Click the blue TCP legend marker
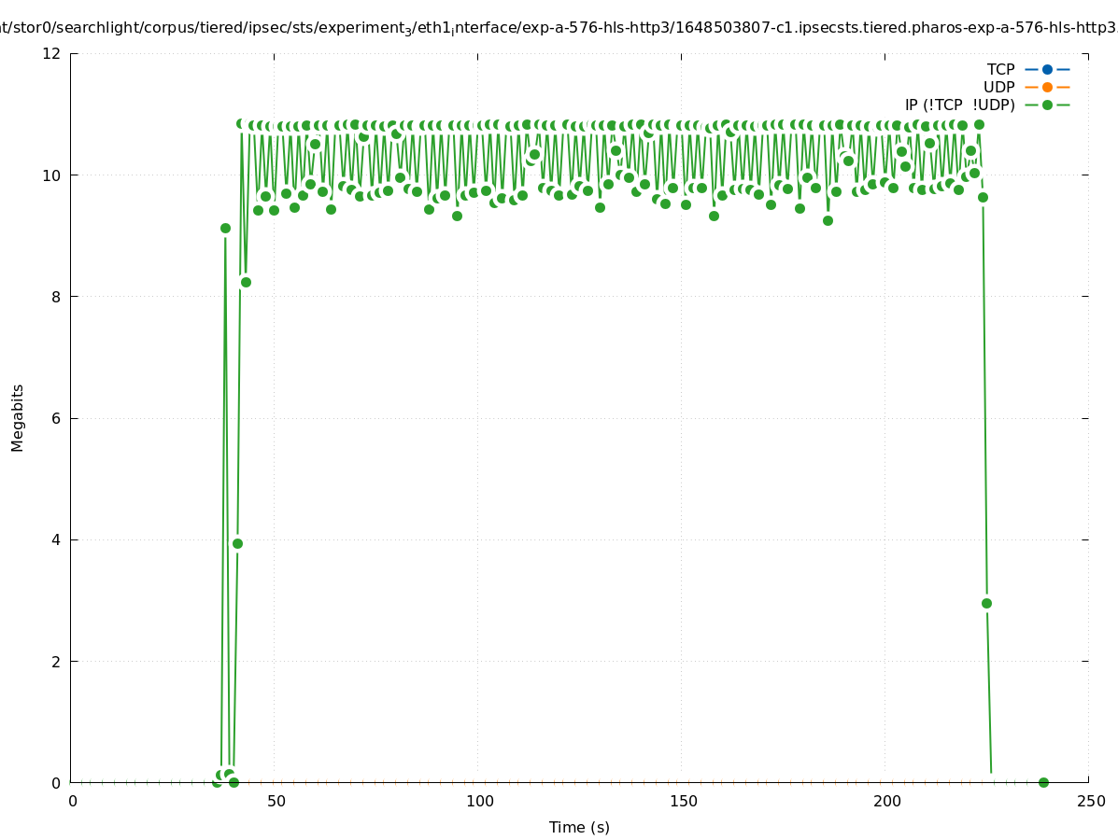The height and width of the screenshot is (840, 1118). point(1047,69)
